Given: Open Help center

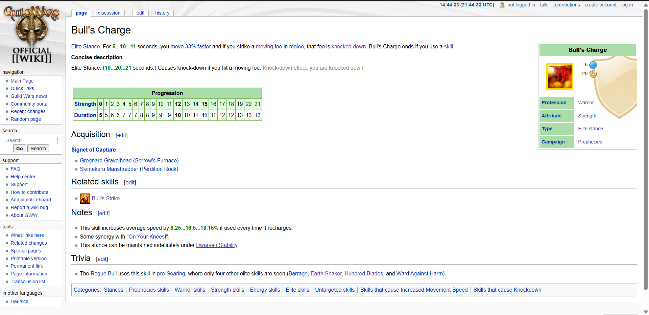Looking at the screenshot, I should point(23,177).
